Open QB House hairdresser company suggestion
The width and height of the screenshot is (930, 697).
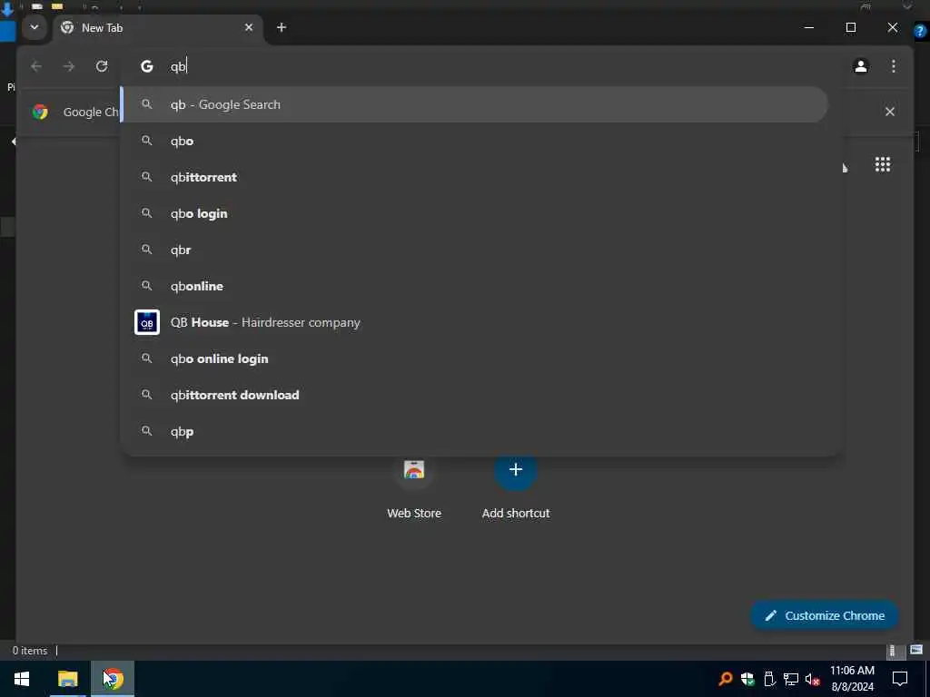[474, 322]
